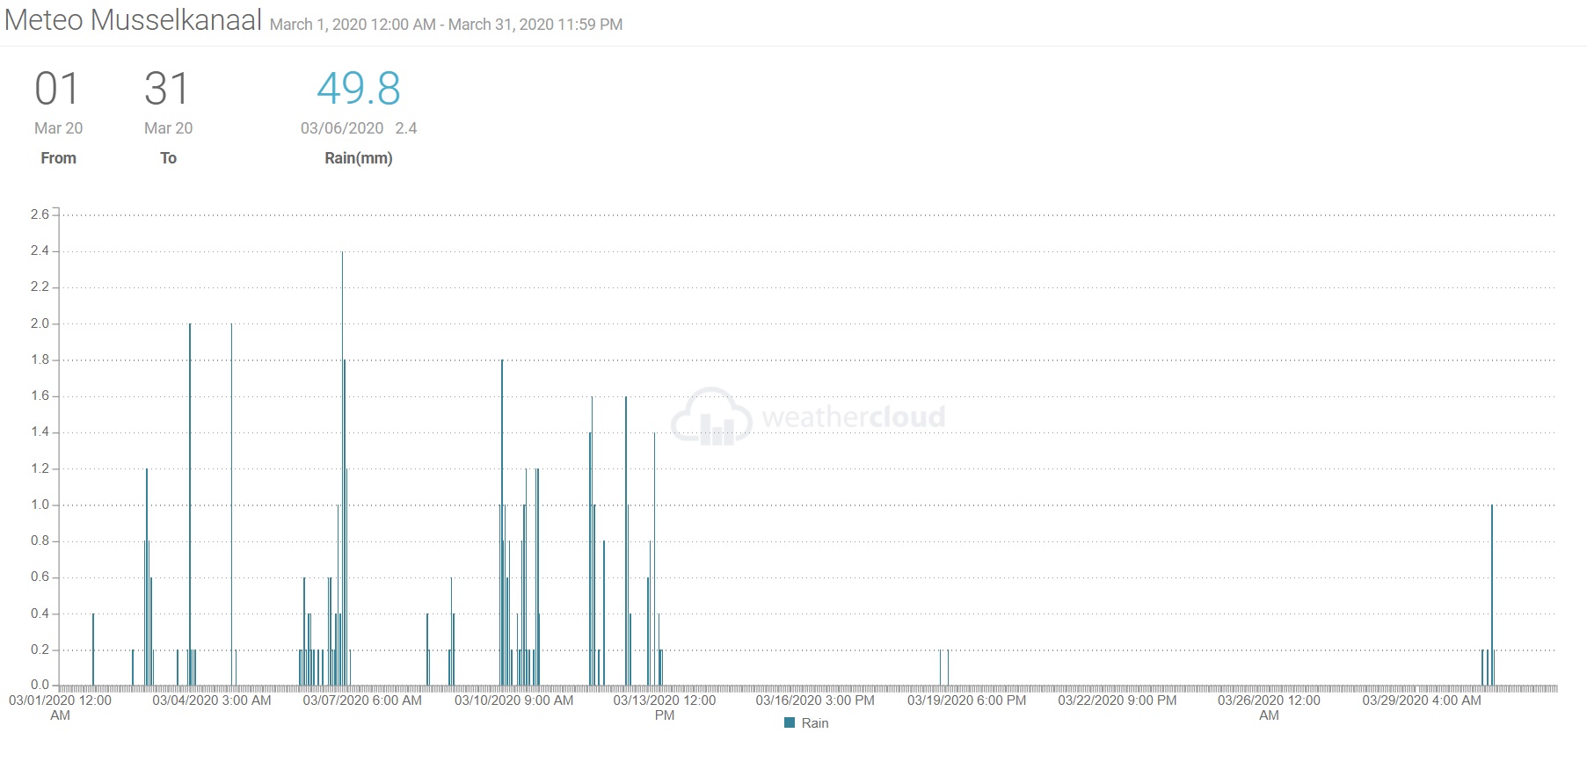Click x-axis label 03/22/2020 9:00 PM

coord(1117,700)
